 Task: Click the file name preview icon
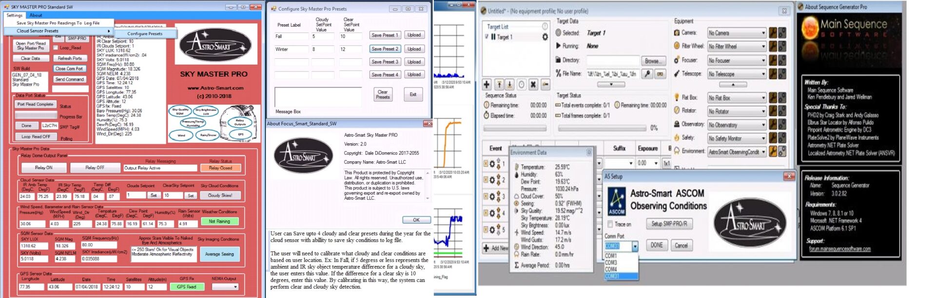(660, 74)
